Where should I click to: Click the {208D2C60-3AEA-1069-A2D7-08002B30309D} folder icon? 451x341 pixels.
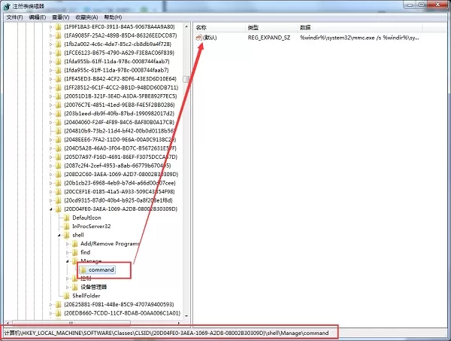(x=59, y=174)
